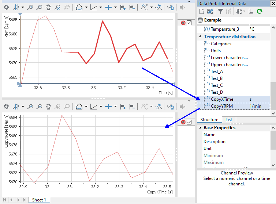Select the Sheet 1 tab

tap(39, 200)
